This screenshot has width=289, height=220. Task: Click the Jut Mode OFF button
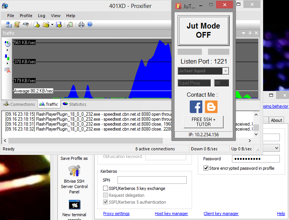[203, 30]
